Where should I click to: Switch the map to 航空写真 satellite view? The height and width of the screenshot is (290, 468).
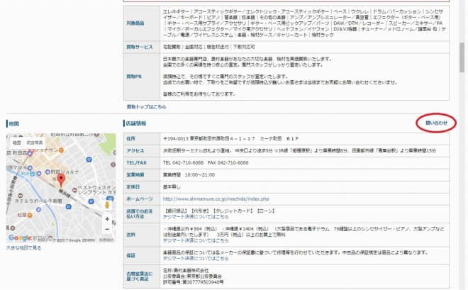click(x=35, y=143)
